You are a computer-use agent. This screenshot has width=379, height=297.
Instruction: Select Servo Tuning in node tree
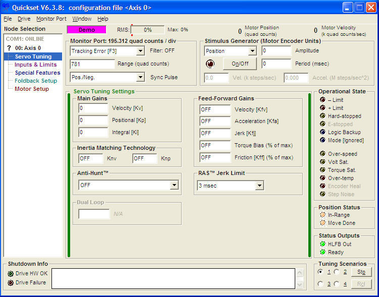33,56
